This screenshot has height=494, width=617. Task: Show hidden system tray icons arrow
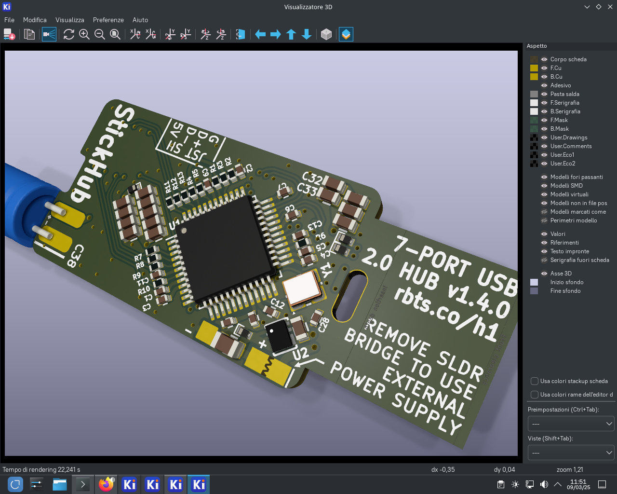(x=558, y=484)
